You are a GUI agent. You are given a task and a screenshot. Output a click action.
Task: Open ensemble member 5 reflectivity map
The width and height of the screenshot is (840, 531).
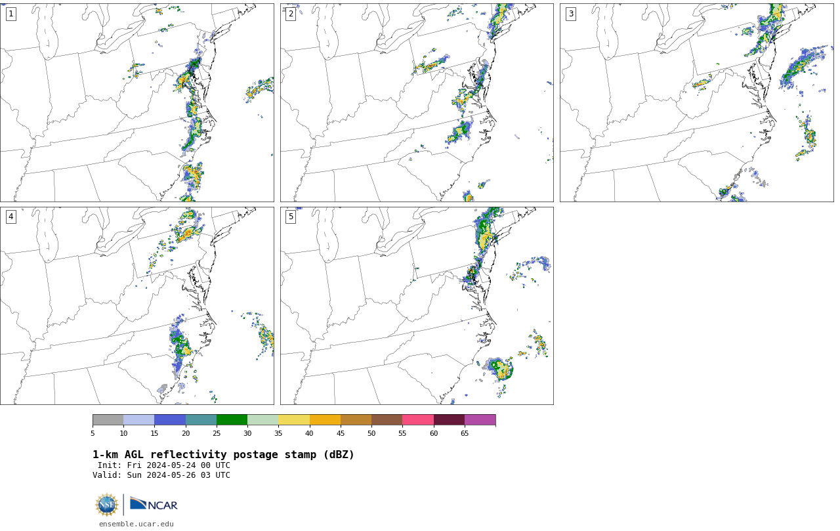tap(417, 306)
